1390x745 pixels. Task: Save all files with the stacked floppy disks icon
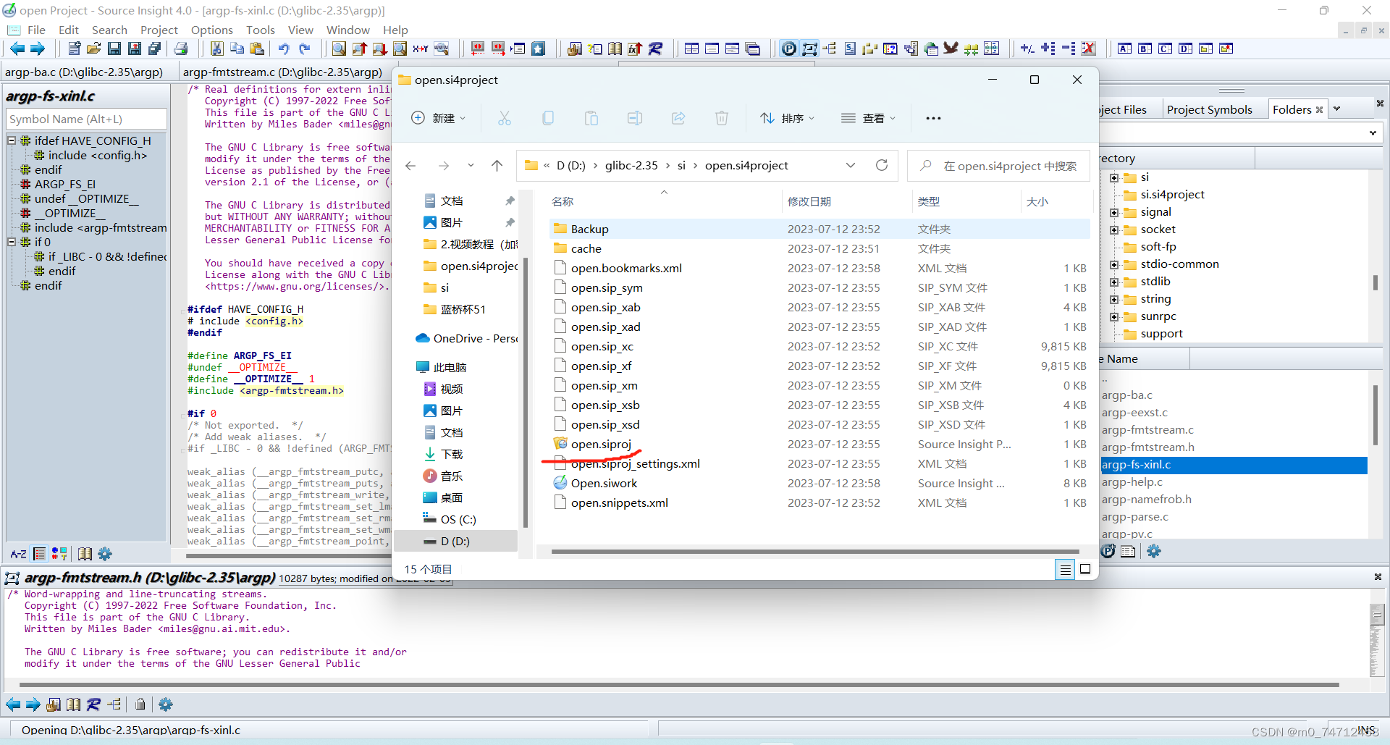(155, 49)
